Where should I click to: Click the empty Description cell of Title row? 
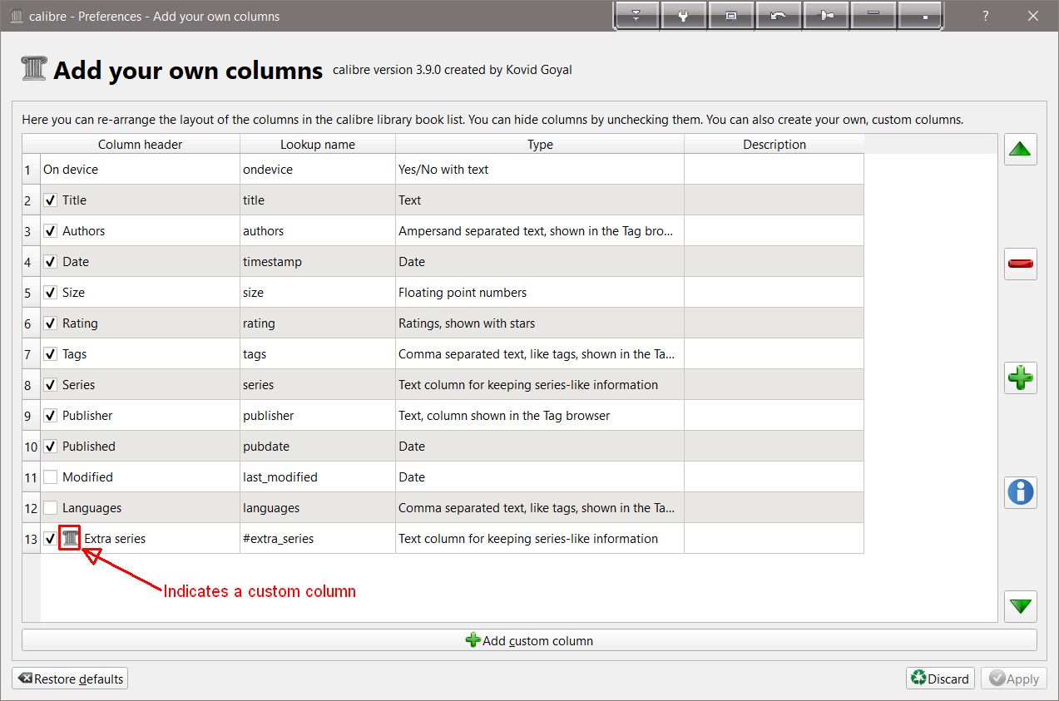[774, 200]
